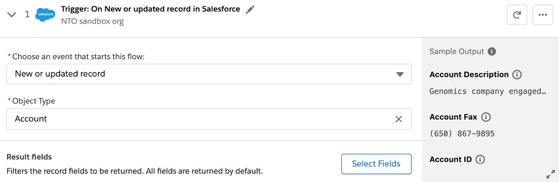
Task: Click the Account Fax info icon
Action: coord(486,117)
